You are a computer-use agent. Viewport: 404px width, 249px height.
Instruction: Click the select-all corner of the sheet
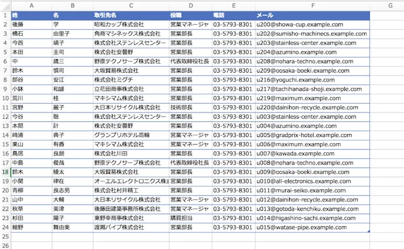pos(5,5)
